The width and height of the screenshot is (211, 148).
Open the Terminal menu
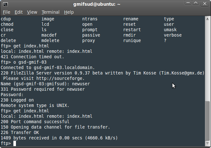coord(50,12)
